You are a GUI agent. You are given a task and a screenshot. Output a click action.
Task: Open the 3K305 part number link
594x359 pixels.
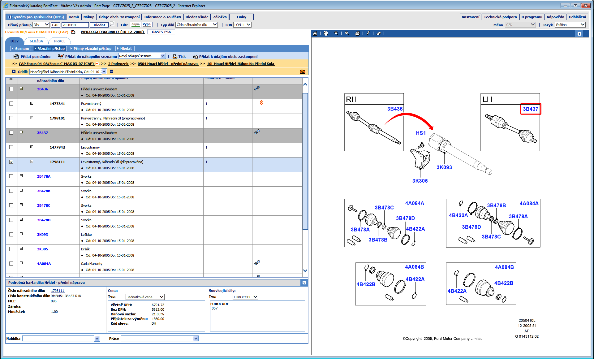(42, 249)
